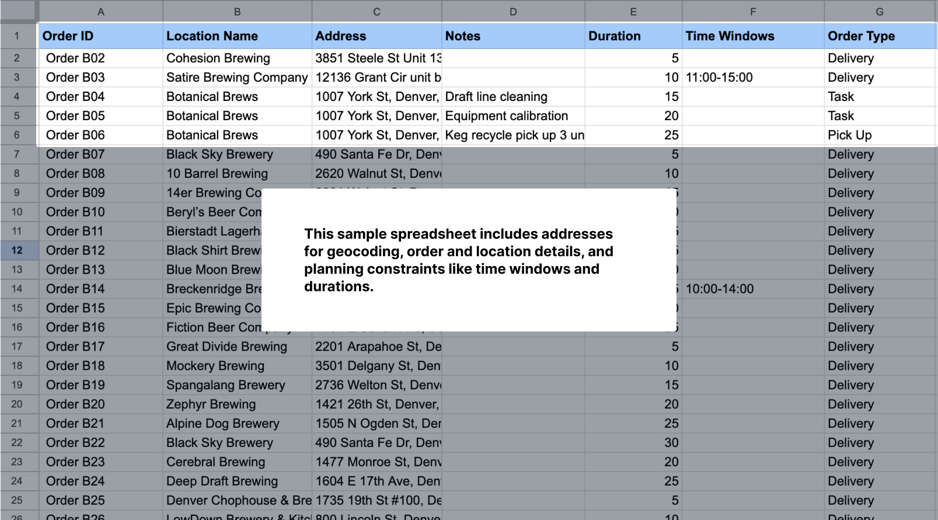Click the 3851 Steele St address cell
The width and height of the screenshot is (938, 520).
[x=376, y=58]
